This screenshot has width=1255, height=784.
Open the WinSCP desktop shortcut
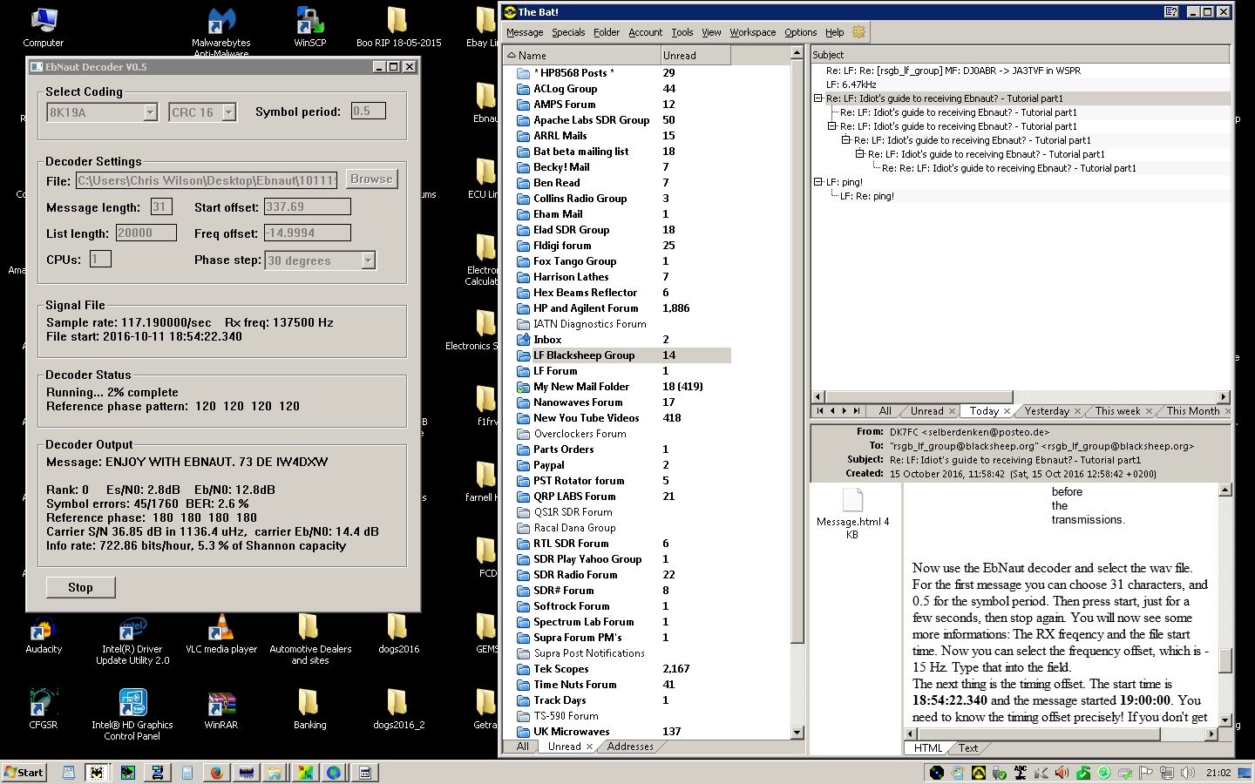[x=309, y=26]
